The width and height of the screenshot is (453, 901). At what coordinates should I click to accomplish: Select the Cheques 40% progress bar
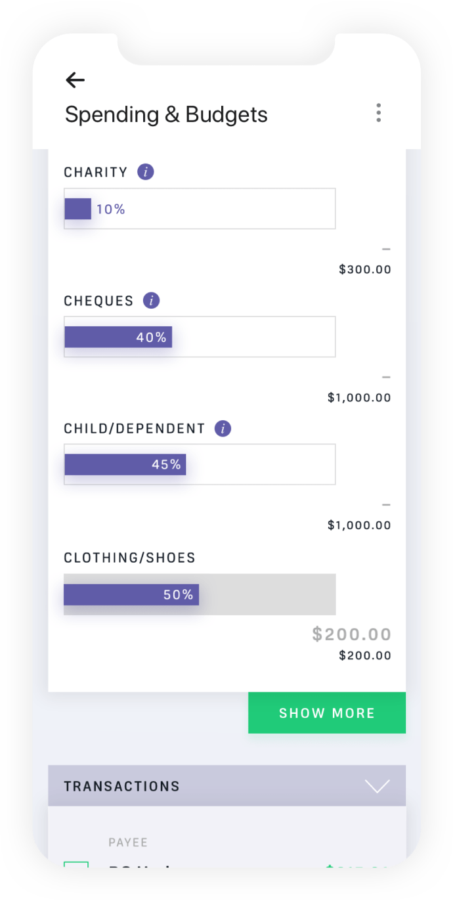pyautogui.click(x=200, y=337)
